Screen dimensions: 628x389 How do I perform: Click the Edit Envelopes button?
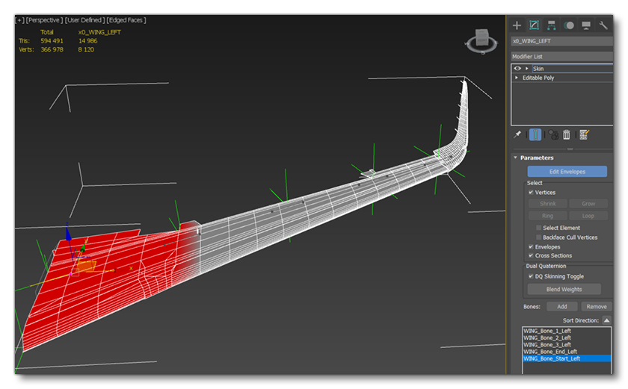coord(567,172)
